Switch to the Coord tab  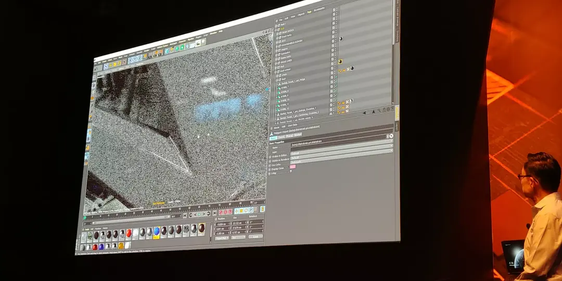click(282, 137)
